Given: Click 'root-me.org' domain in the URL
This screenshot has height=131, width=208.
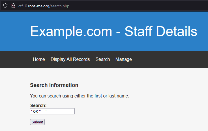Looking at the screenshot, I should (39, 6).
